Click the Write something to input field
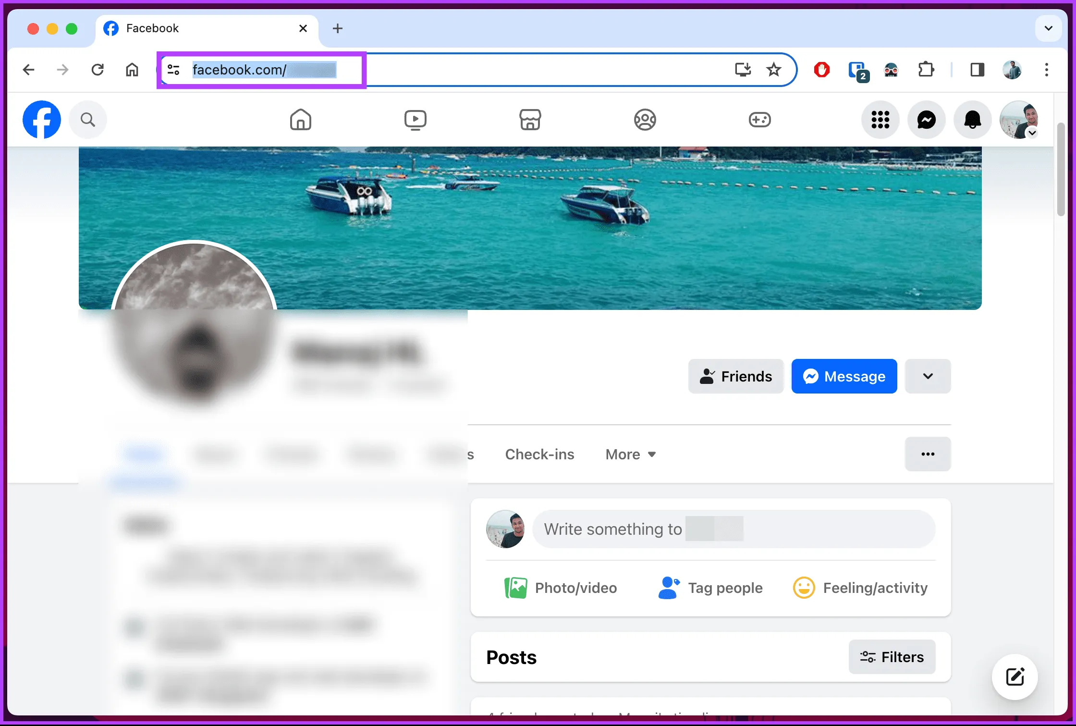 point(733,529)
